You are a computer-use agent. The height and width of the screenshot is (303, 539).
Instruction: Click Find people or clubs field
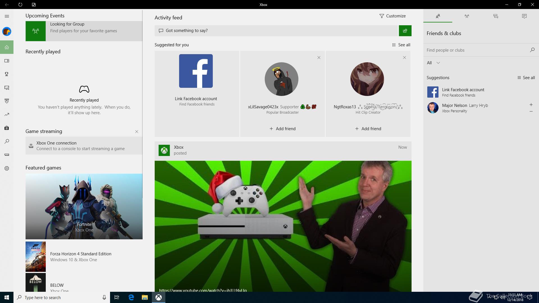click(476, 50)
